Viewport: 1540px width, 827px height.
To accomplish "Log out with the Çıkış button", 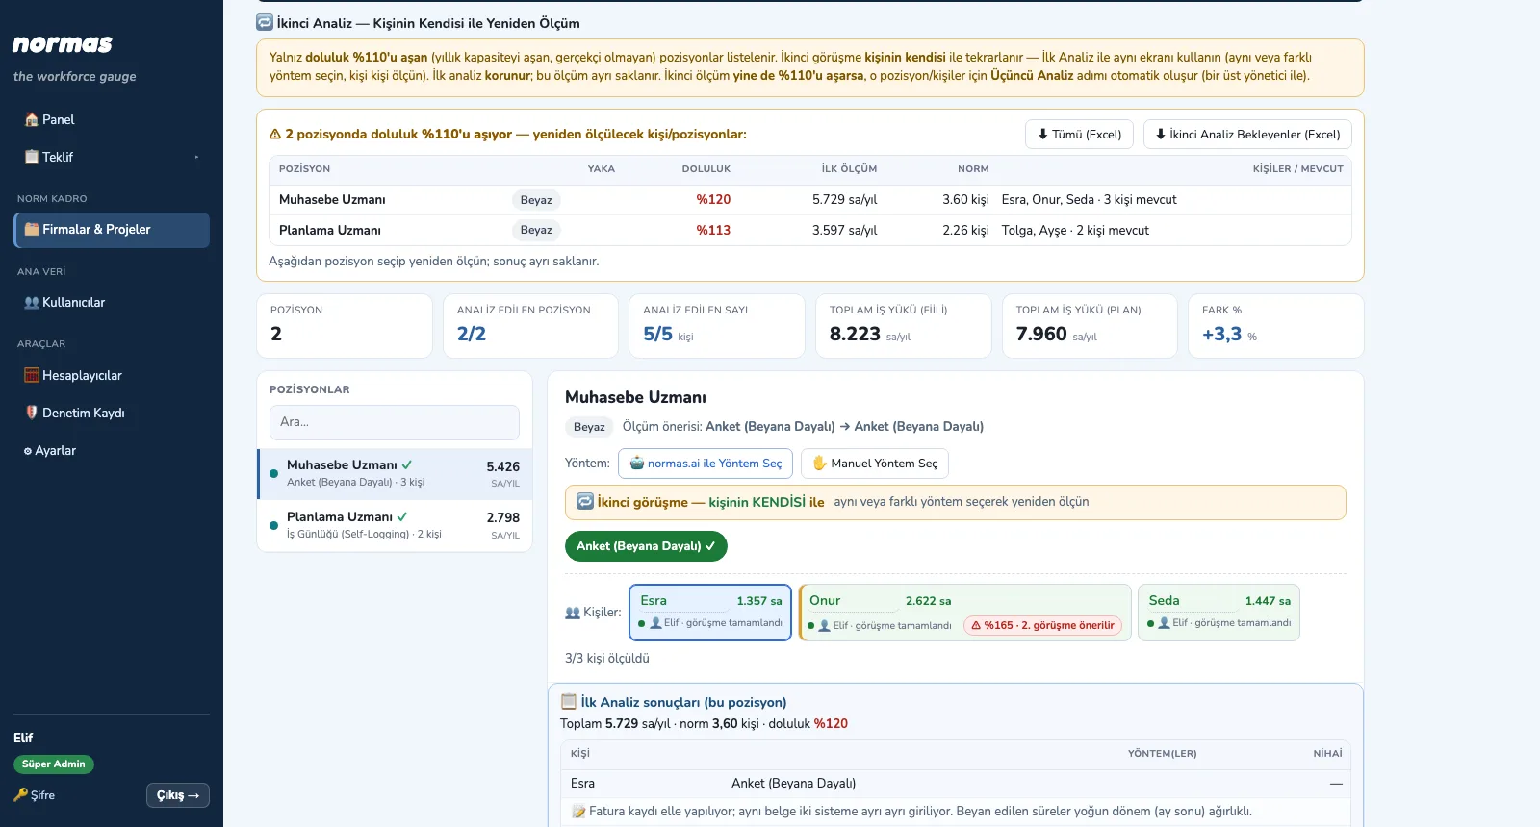I will click(178, 795).
